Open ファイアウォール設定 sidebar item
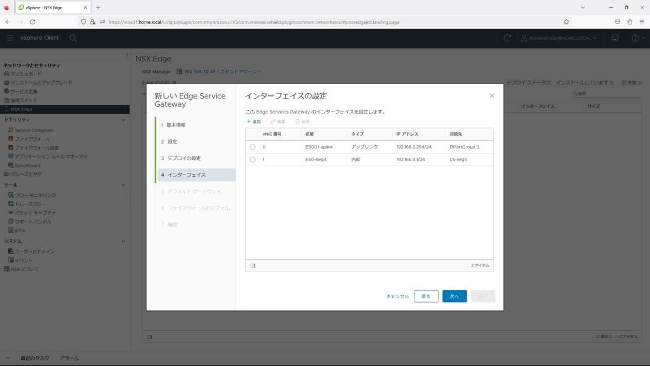 [x=36, y=147]
